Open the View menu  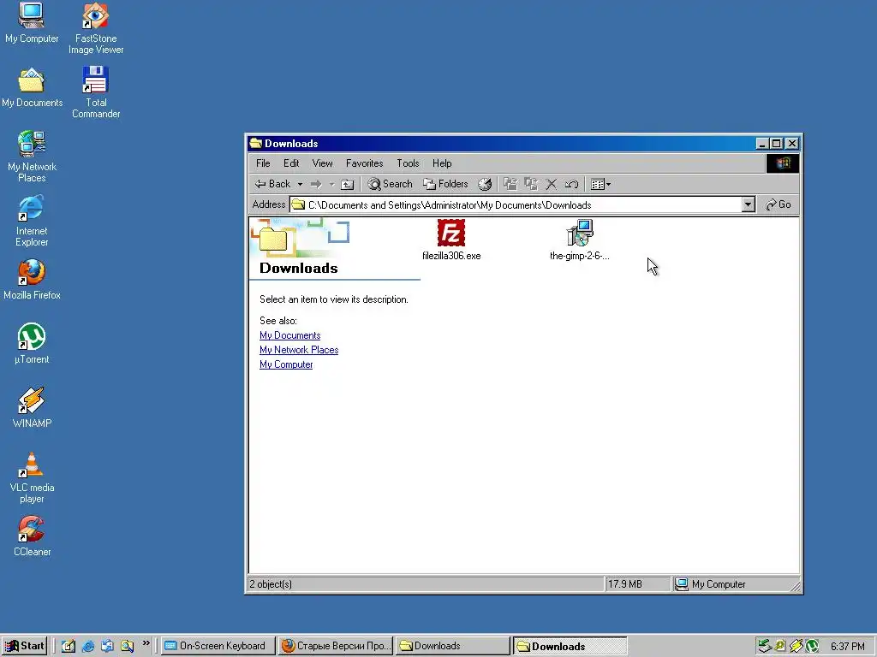click(322, 163)
